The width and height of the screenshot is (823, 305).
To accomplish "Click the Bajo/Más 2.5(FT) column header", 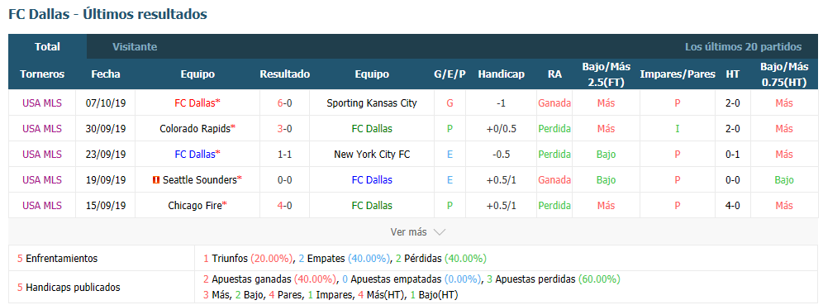I will coord(606,74).
